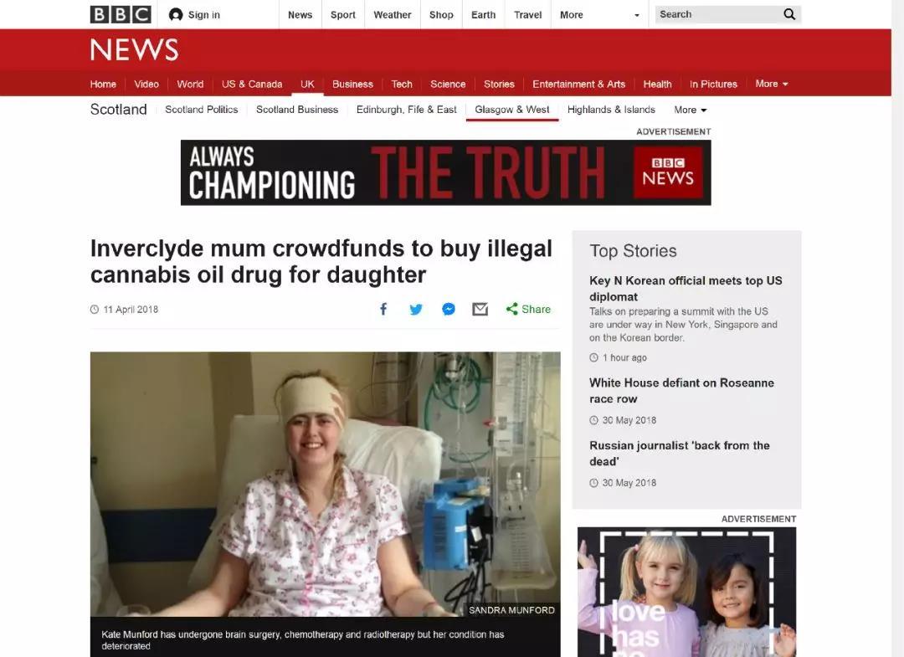Viewport: 904px width, 657px height.
Task: Click the BBC logo
Action: (121, 14)
